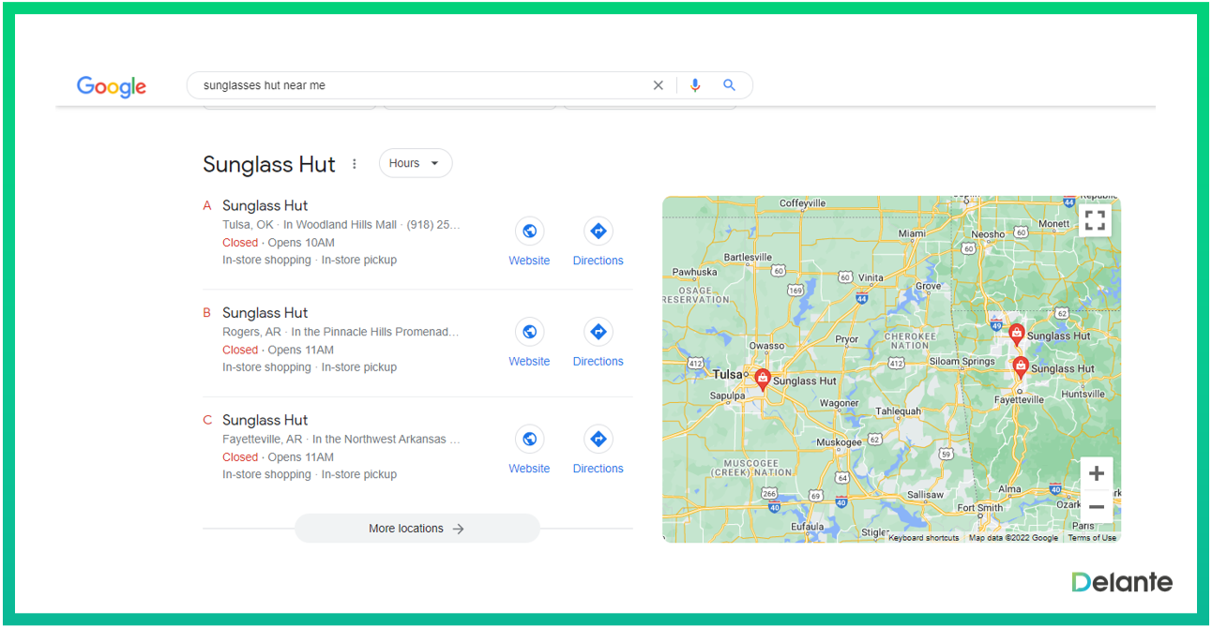This screenshot has height=627, width=1212.
Task: Open website globe icon for Fayetteville Sunglass Hut
Action: 529,439
